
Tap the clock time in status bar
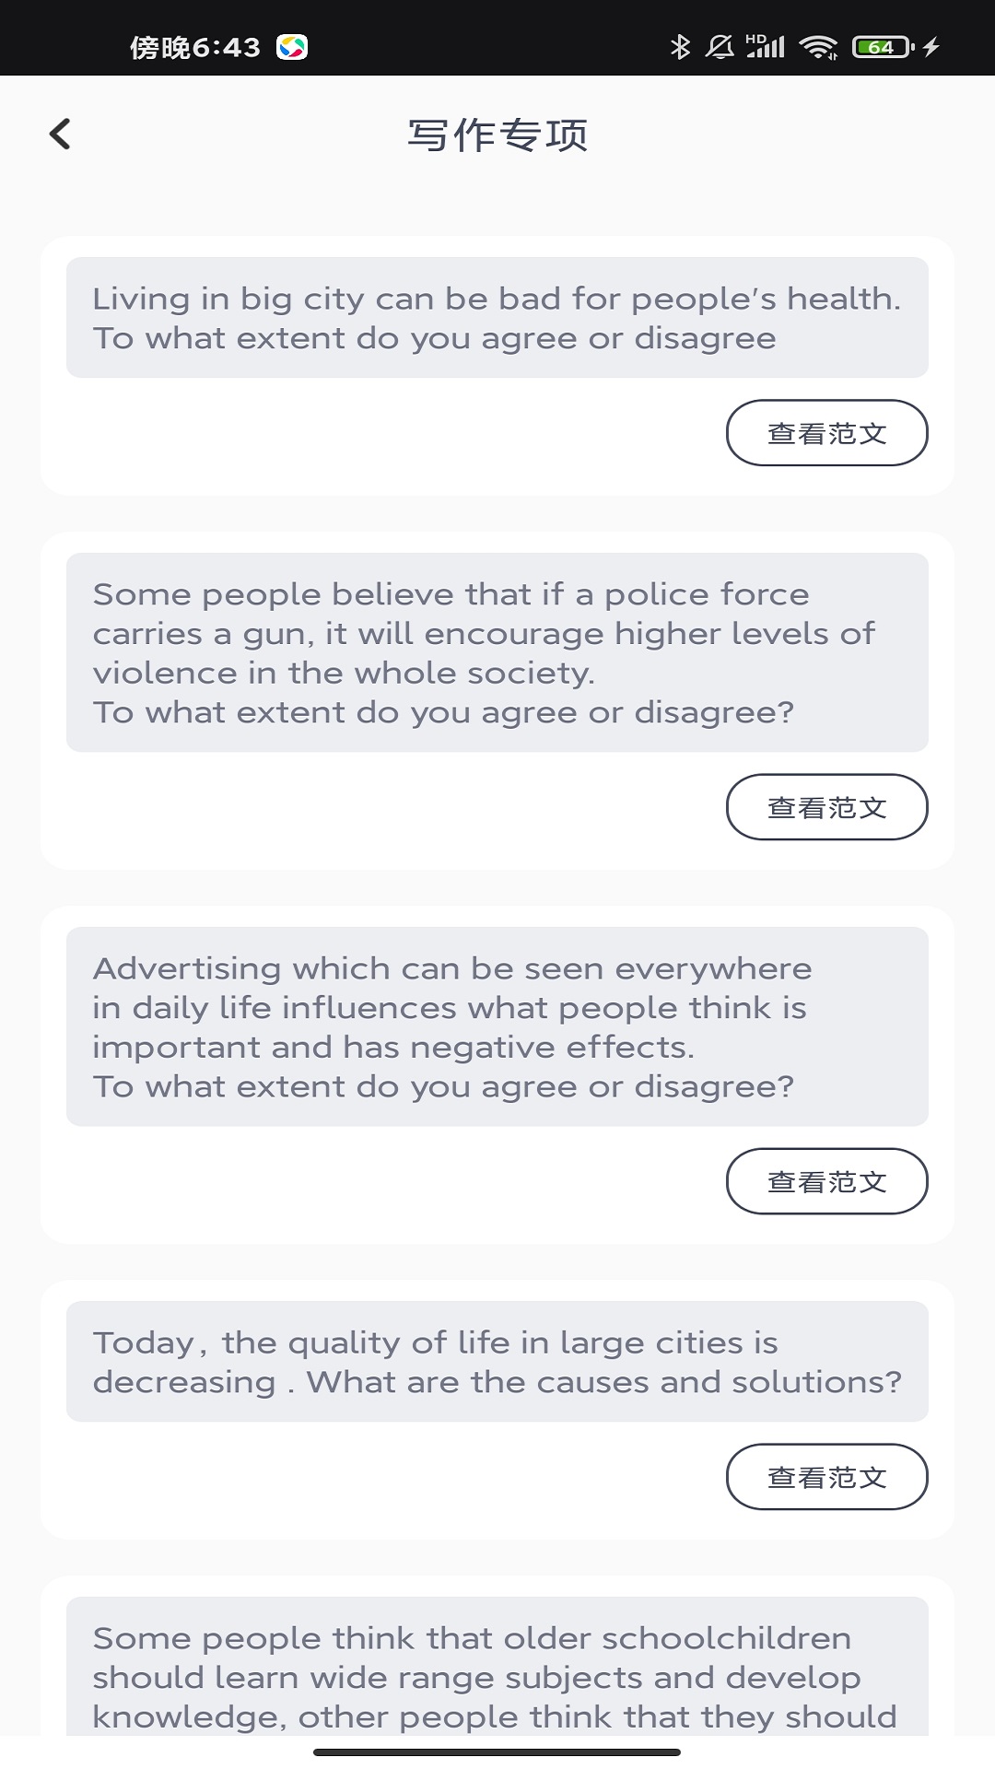tap(195, 47)
